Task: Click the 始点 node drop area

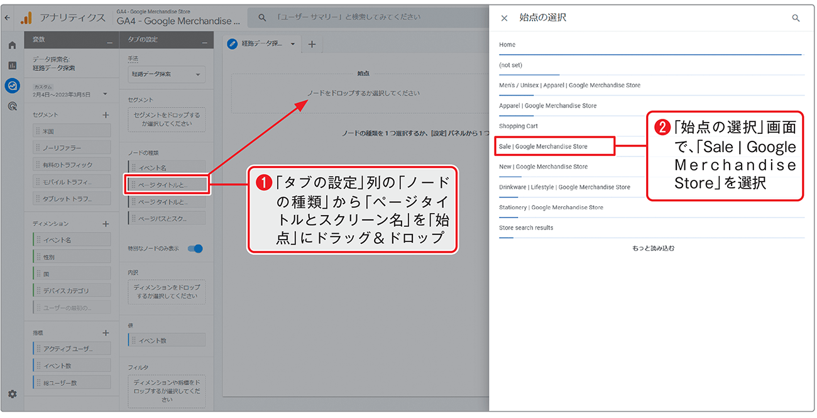Action: pos(361,94)
